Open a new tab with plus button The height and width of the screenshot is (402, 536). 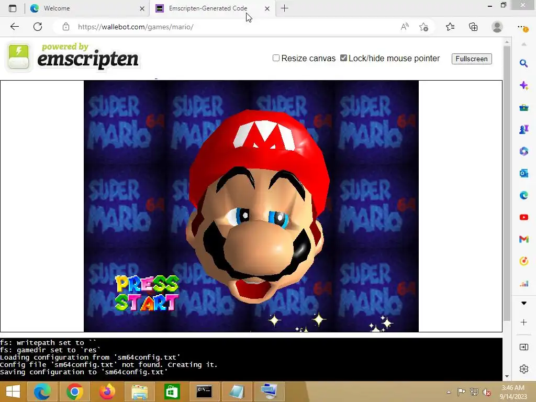[284, 8]
